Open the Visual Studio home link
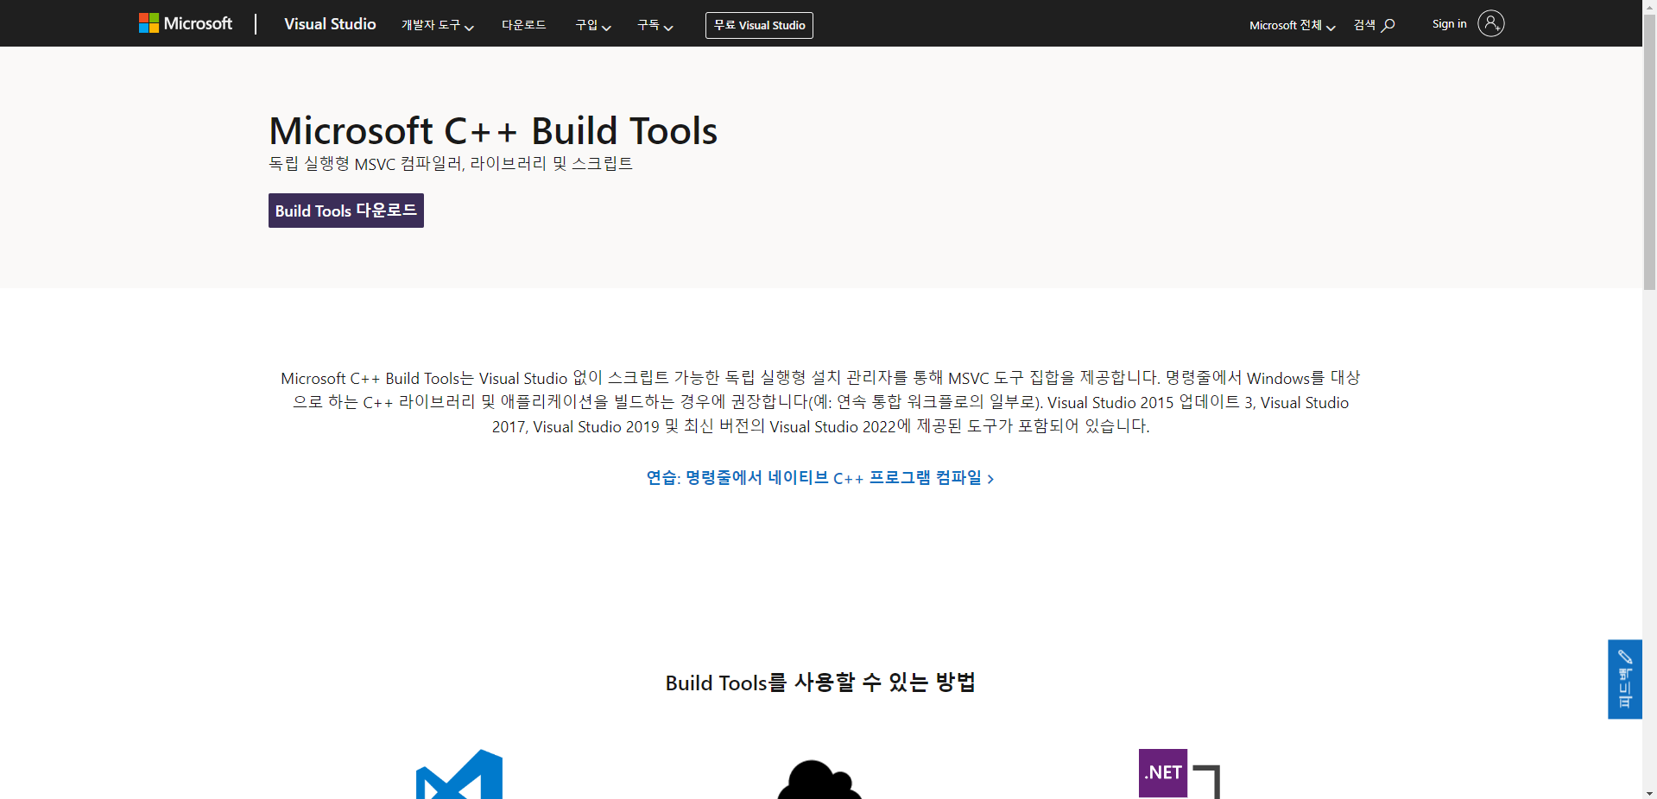 pyautogui.click(x=330, y=24)
